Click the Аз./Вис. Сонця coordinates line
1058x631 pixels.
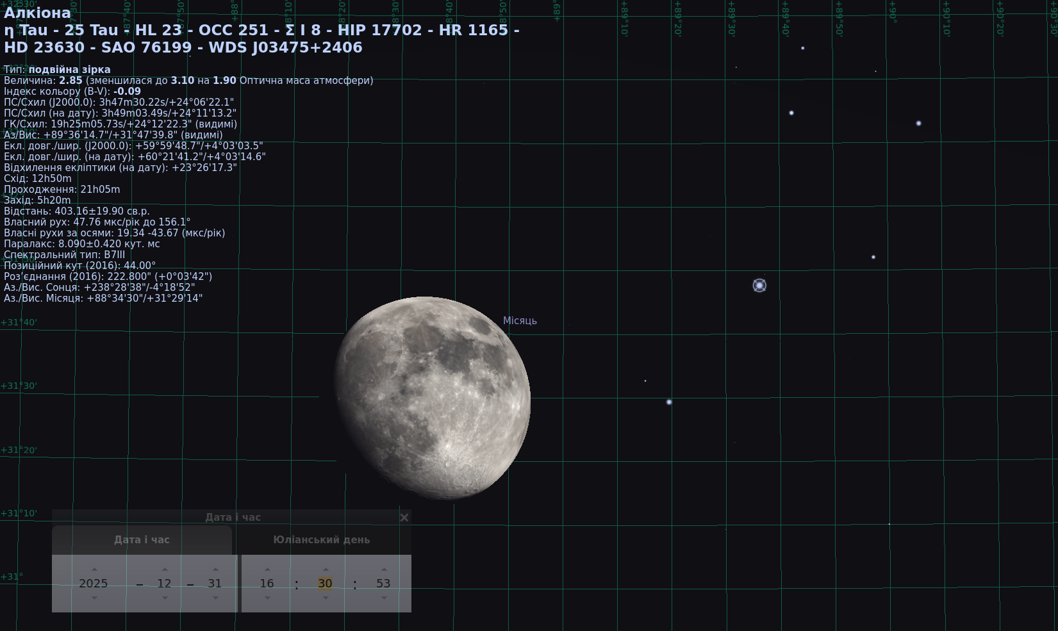coord(99,287)
